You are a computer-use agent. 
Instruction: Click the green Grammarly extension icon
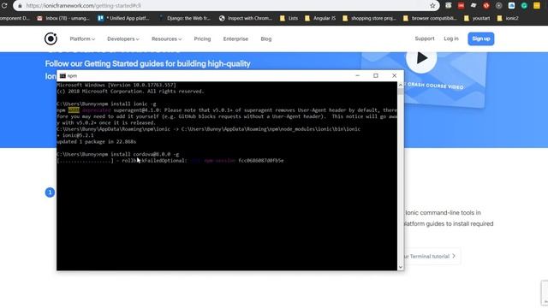pos(524,6)
